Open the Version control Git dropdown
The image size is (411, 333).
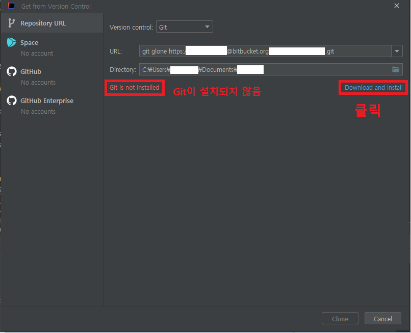click(185, 27)
